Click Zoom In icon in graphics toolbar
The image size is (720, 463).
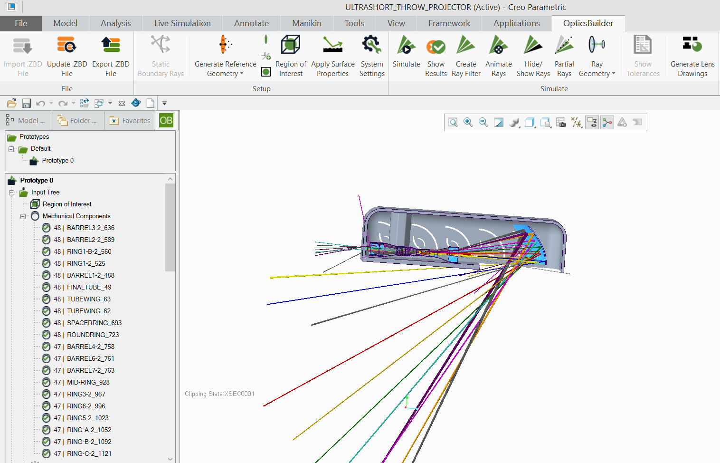[x=468, y=123]
